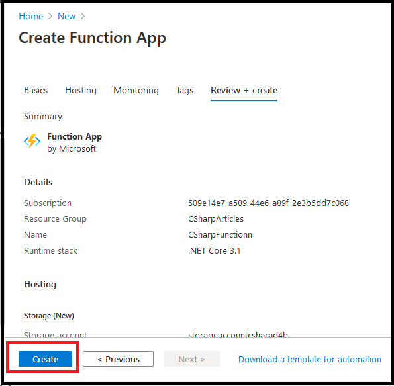
Task: Click the Hosting section heading
Action: tap(40, 284)
